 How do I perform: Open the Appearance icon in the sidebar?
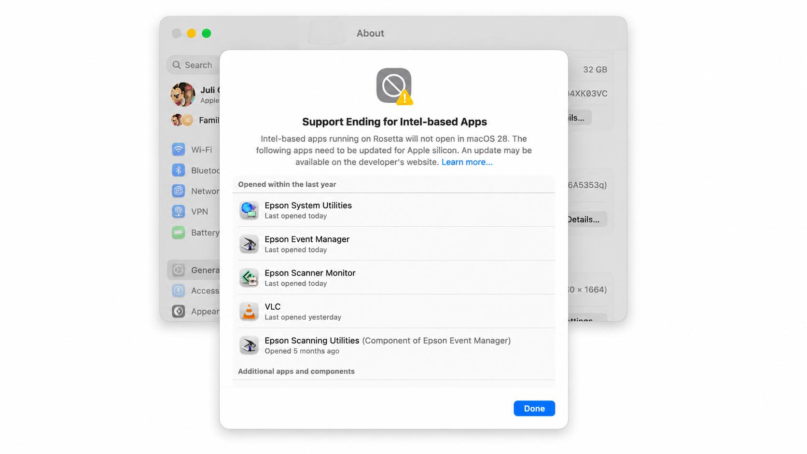tap(179, 311)
